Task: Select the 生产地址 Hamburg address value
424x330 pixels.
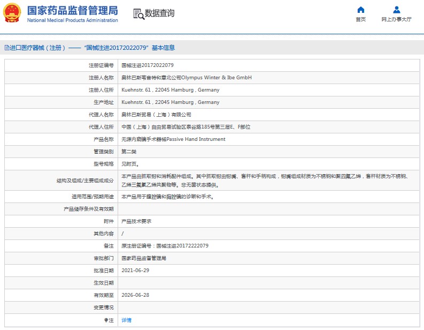Action: [171, 102]
